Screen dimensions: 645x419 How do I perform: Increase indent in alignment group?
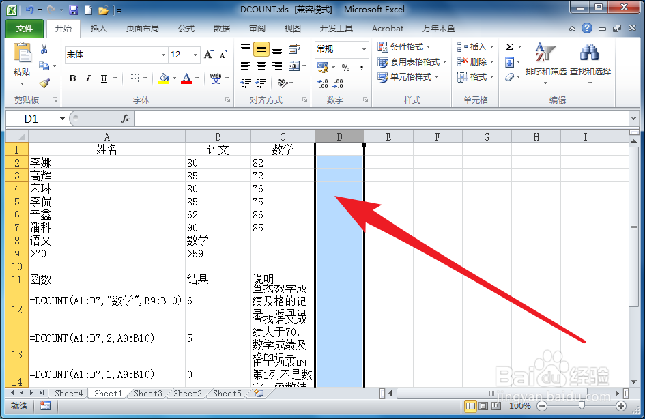(x=261, y=83)
